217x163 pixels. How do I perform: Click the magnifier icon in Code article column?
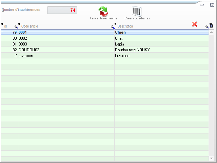point(113,27)
